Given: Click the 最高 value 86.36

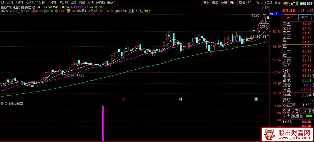Looking at the screenshot, I should tap(307, 76).
